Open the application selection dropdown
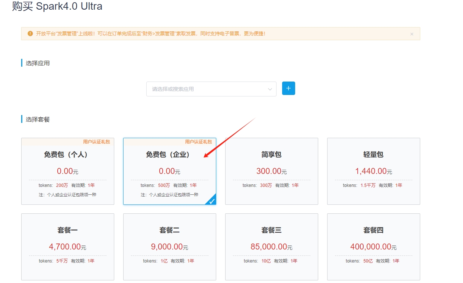The image size is (463, 283). 211,89
